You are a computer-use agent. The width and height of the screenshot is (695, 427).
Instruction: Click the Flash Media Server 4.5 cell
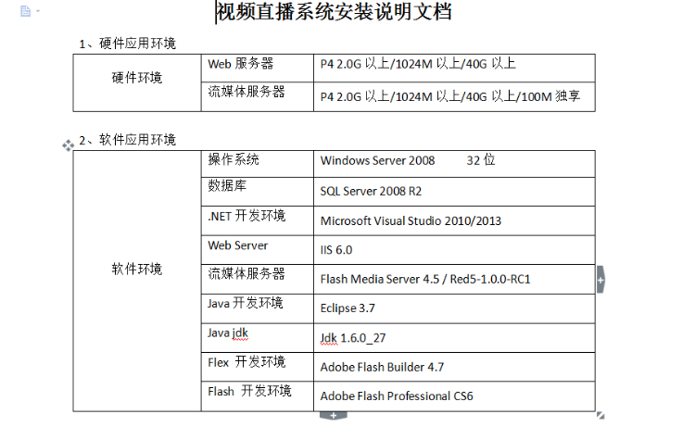[454, 280]
